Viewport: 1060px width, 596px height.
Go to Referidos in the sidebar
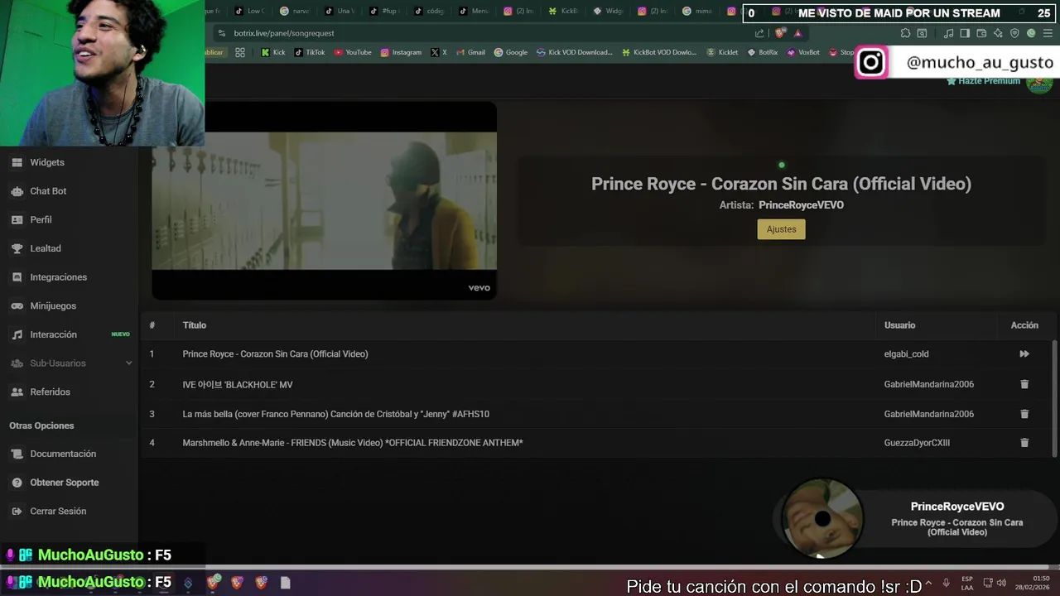pos(50,392)
